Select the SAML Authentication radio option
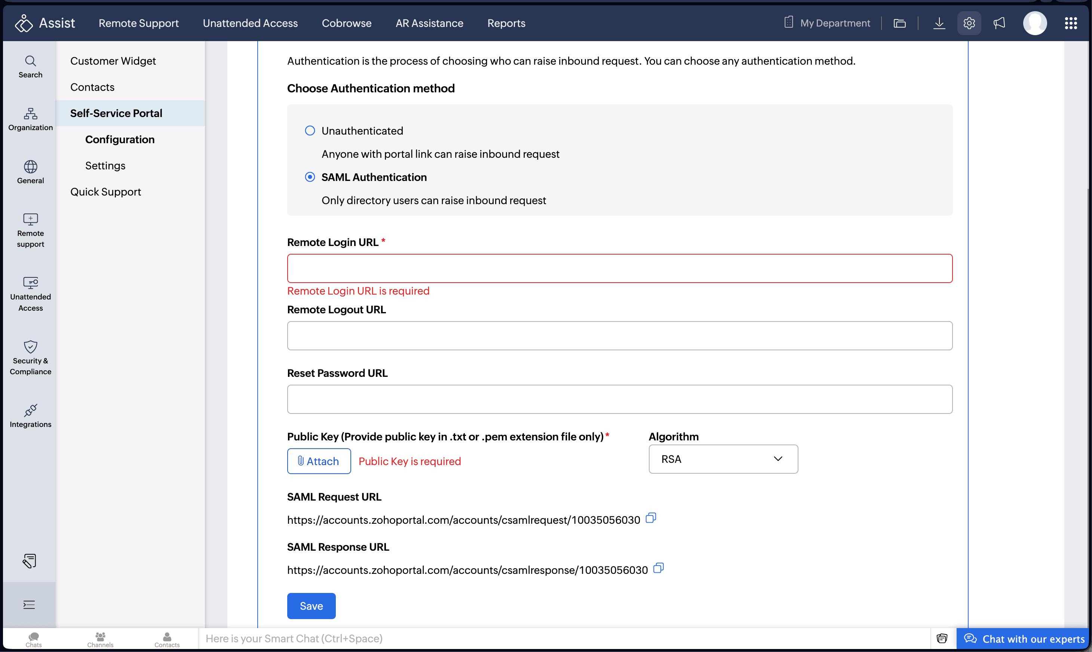 (310, 177)
